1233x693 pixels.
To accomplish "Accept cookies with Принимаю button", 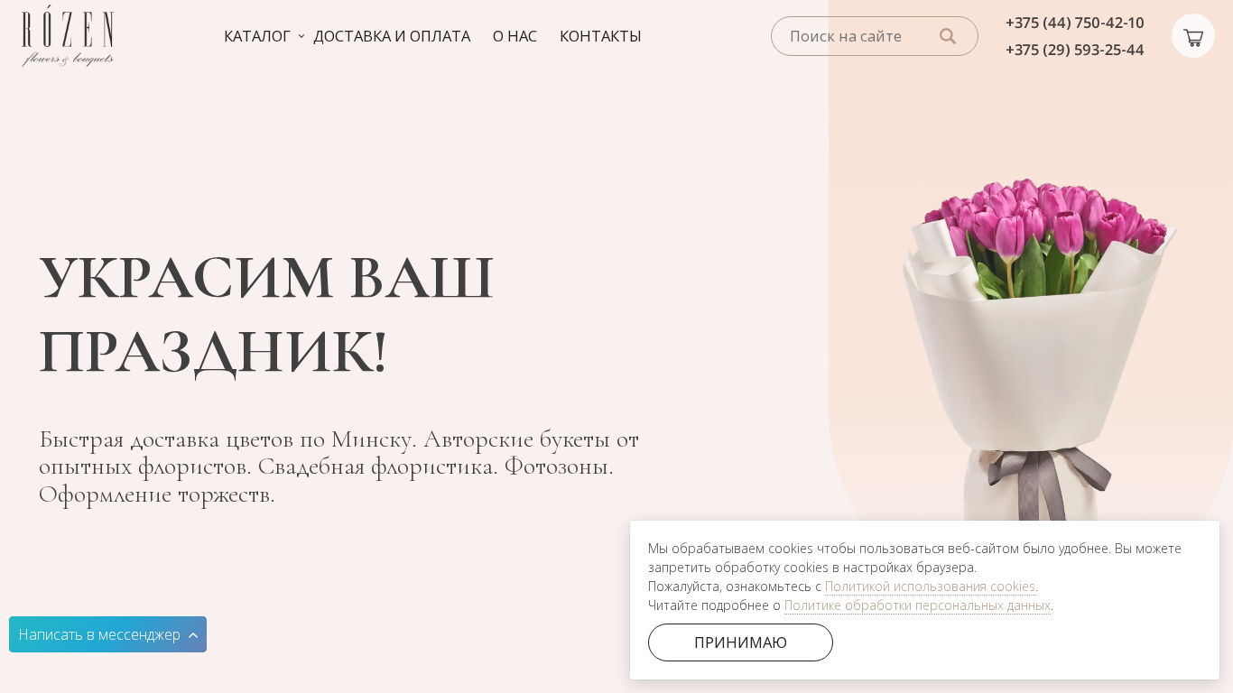I will (740, 642).
